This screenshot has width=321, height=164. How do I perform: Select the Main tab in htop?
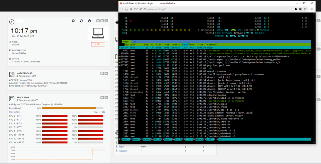point(126,41)
